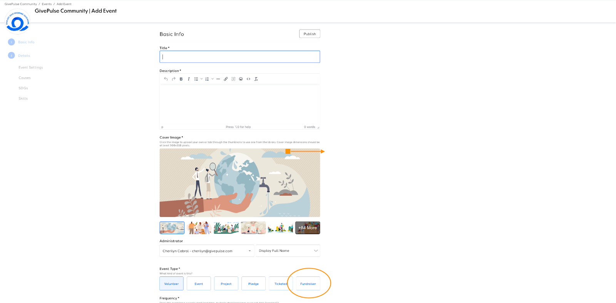
Task: Click the 'p' element path in editor
Action: coord(162,127)
